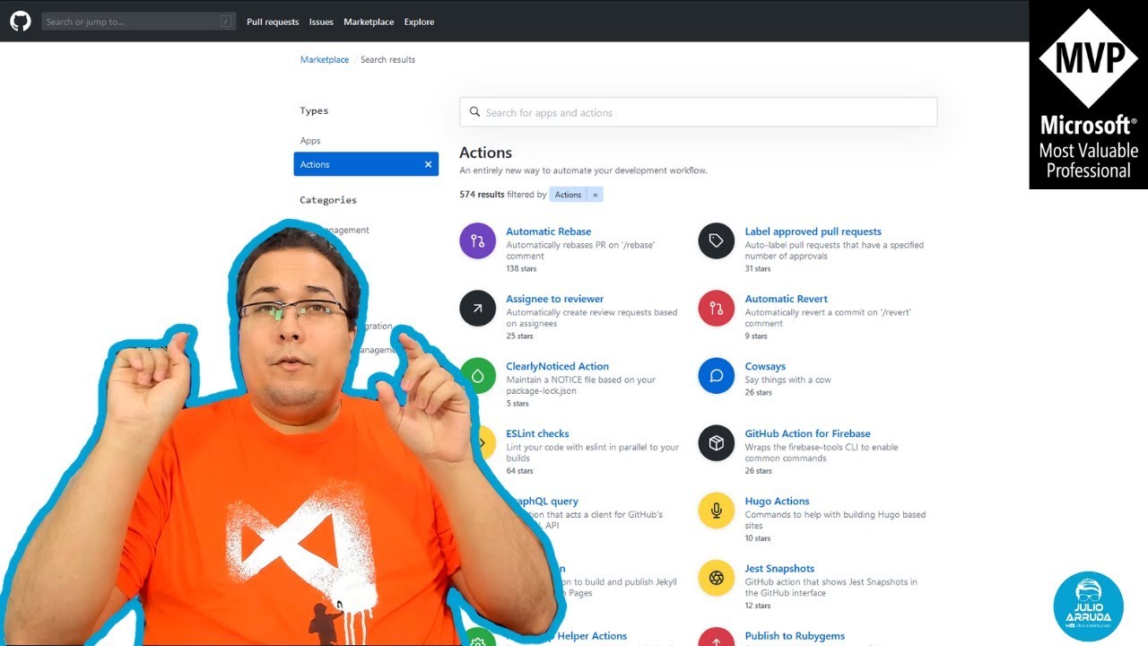Image resolution: width=1148 pixels, height=646 pixels.
Task: Open Issues in the top navigation
Action: coord(321,22)
